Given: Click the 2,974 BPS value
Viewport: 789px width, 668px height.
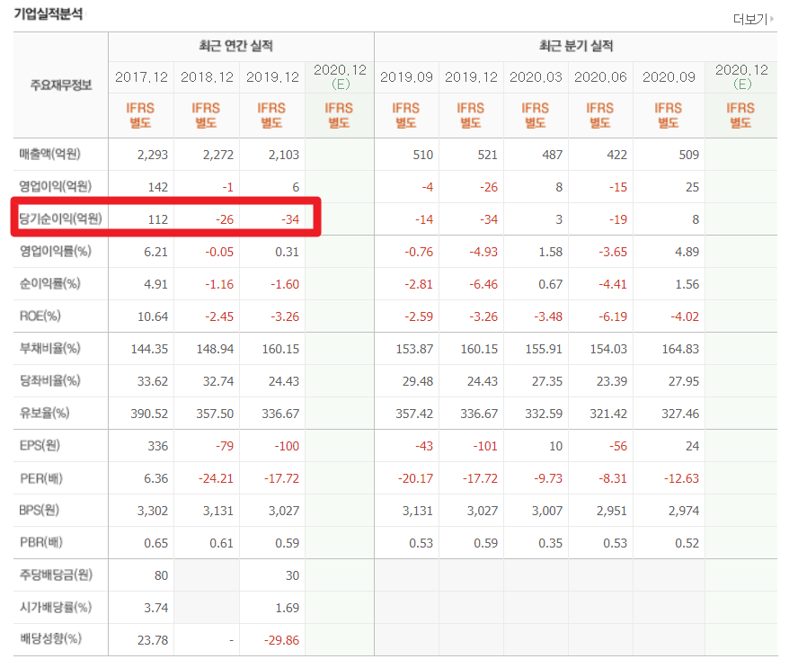Looking at the screenshot, I should click(684, 511).
